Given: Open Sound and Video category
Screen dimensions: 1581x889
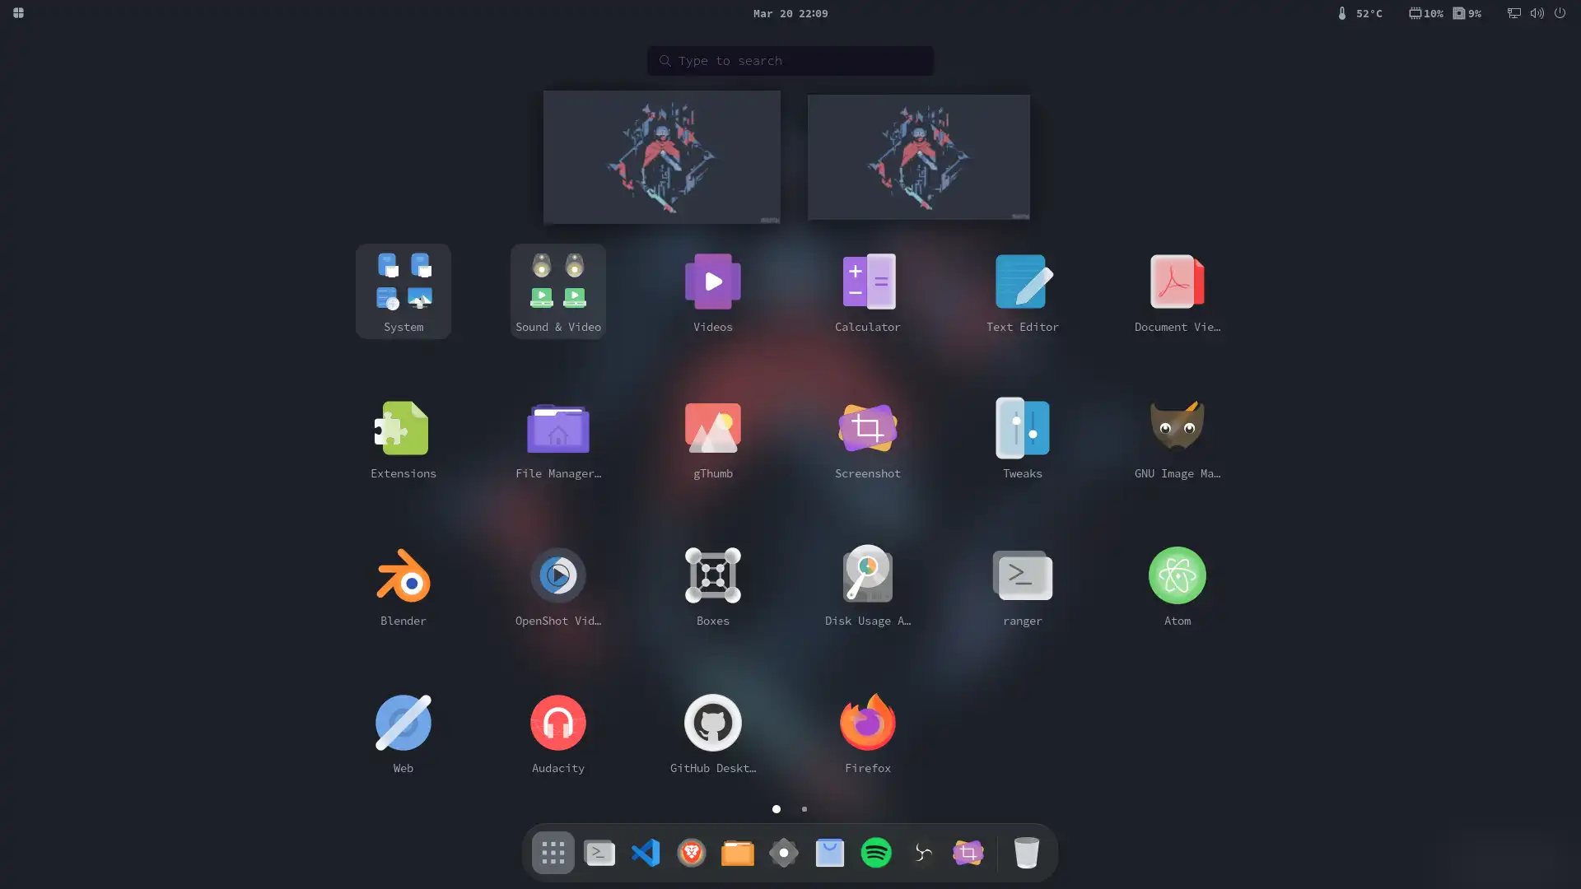Looking at the screenshot, I should 557,291.
